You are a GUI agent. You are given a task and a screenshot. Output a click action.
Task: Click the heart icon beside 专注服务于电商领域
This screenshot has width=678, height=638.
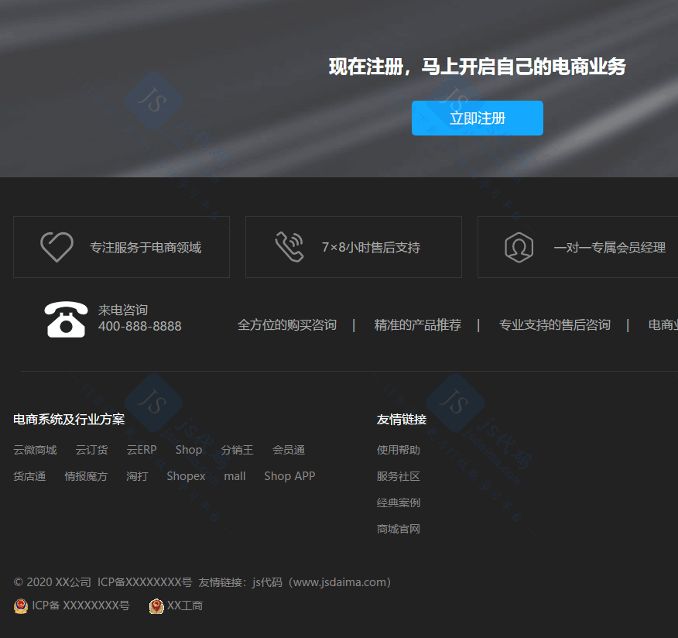pos(56,247)
